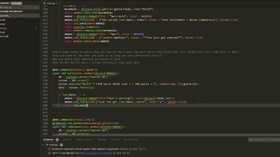The image size is (280, 157).
Task: Click the '@commands.has_permissions(manage_guild=True)' line
Action: pyautogui.click(x=85, y=123)
